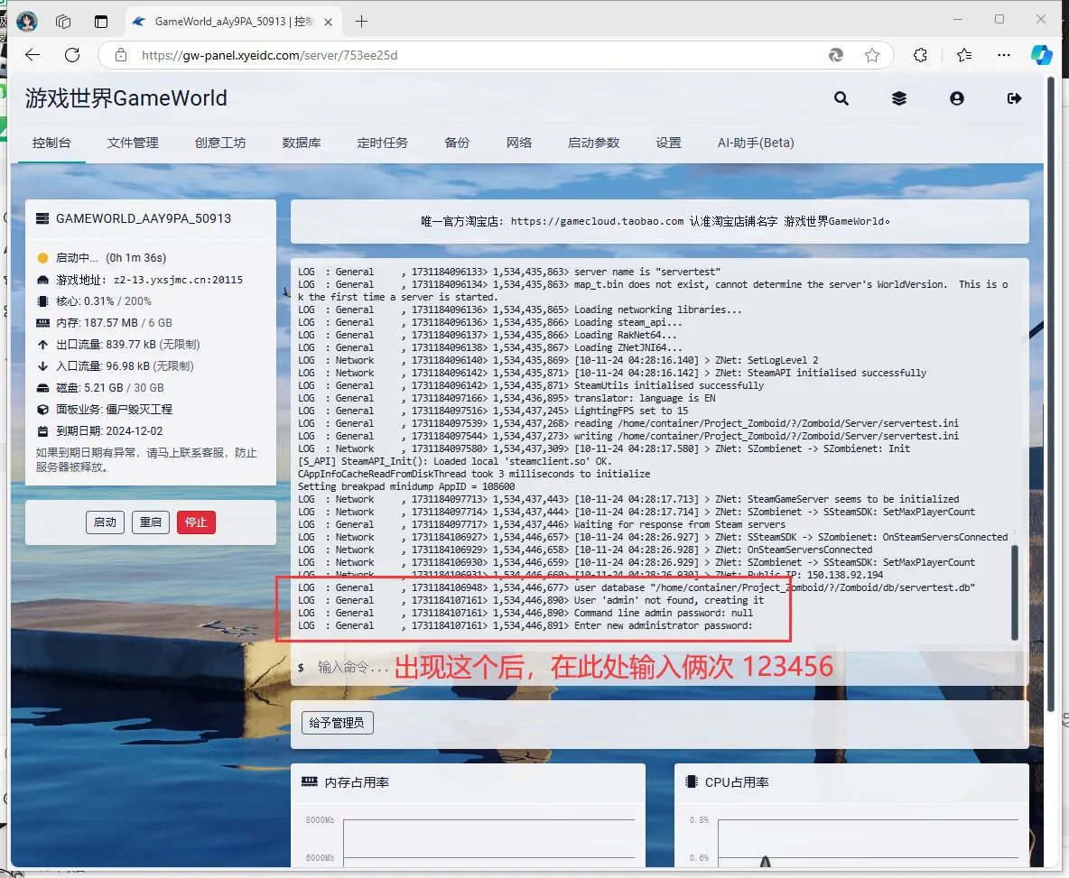Go to the 创意工坊 tab

coord(220,143)
